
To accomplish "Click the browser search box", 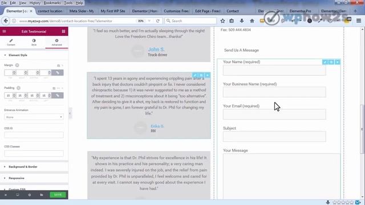I will coord(190,21).
